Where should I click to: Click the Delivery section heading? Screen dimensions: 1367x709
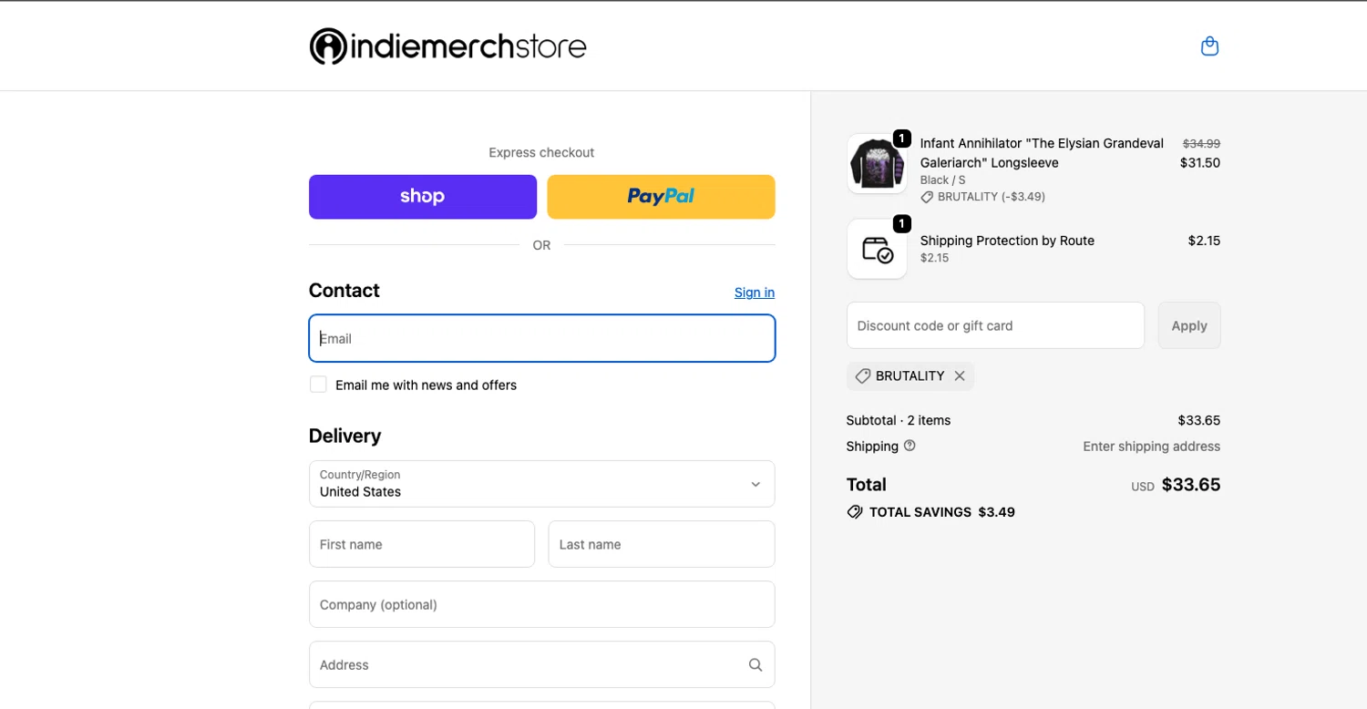[x=344, y=436]
